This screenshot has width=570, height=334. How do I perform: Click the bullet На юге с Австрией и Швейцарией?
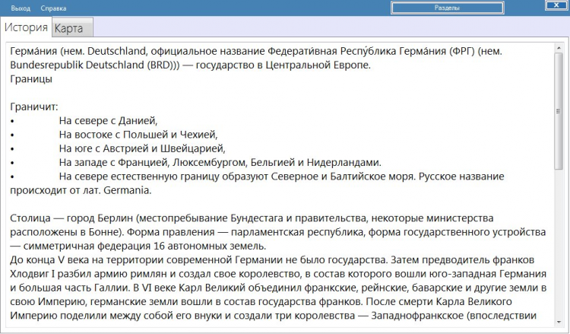(x=142, y=148)
